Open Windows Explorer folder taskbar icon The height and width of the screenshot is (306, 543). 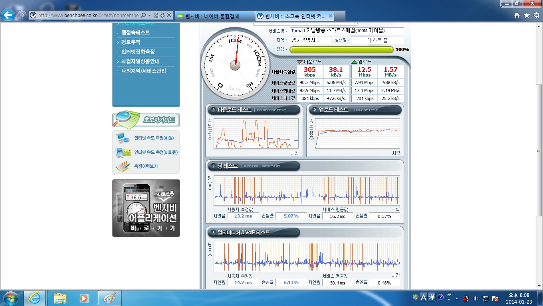click(60, 298)
